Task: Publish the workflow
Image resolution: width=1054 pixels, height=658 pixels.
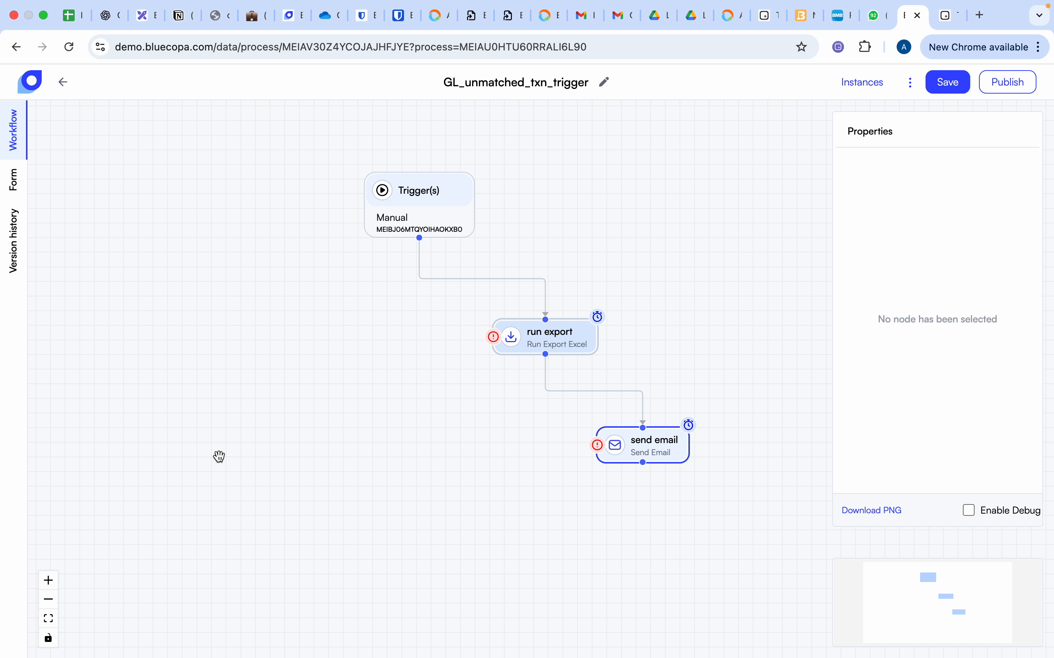Action: click(1007, 82)
